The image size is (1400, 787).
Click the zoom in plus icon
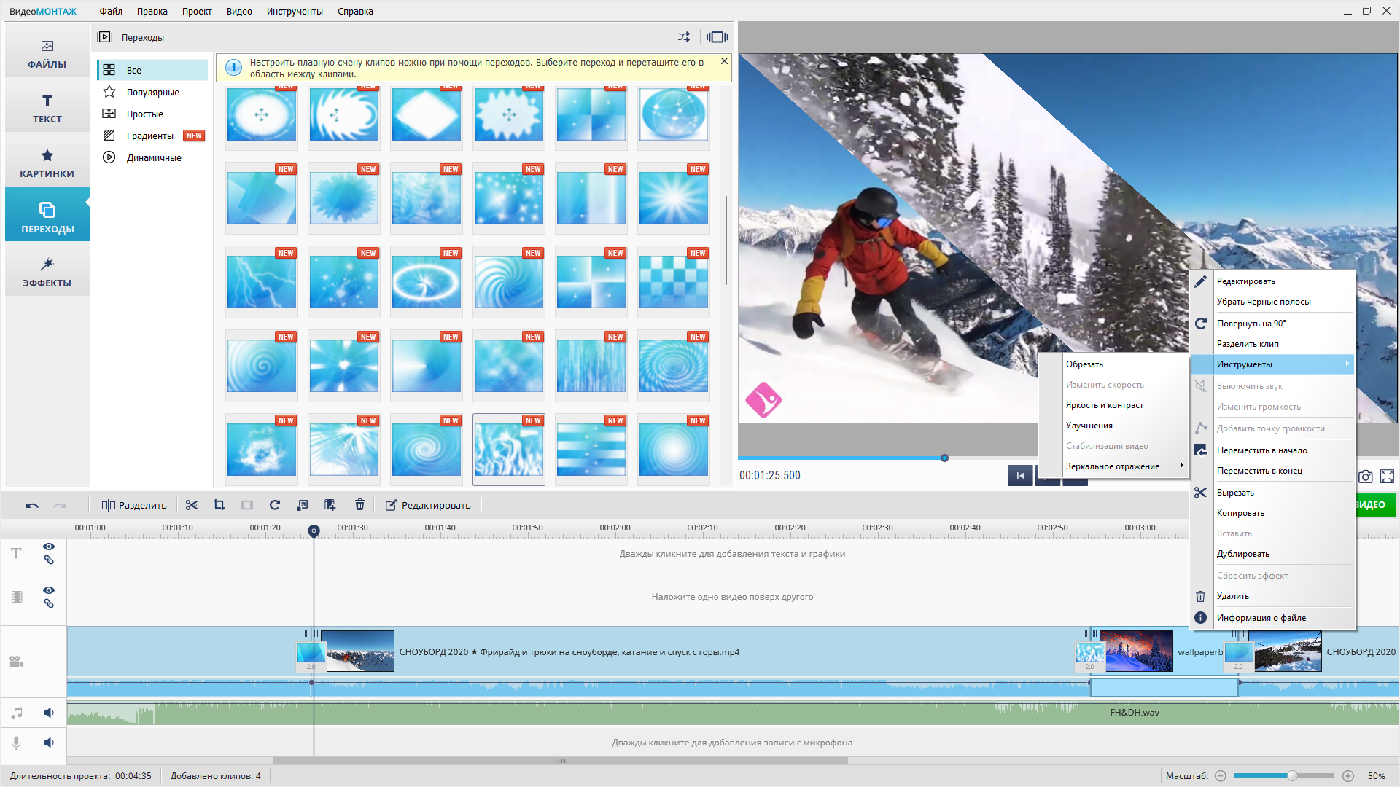(x=1348, y=776)
